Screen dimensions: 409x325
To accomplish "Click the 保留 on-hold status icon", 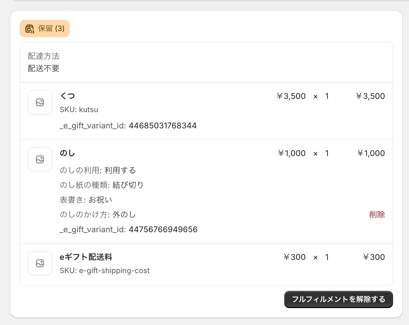I will [x=29, y=29].
